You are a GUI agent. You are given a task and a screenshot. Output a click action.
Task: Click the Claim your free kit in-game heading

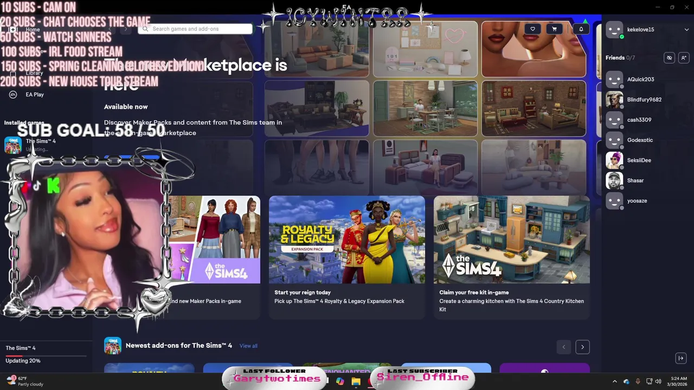click(x=474, y=292)
